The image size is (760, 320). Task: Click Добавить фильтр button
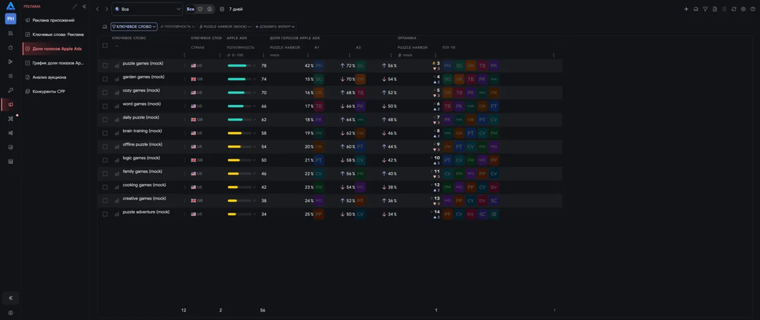tap(275, 26)
